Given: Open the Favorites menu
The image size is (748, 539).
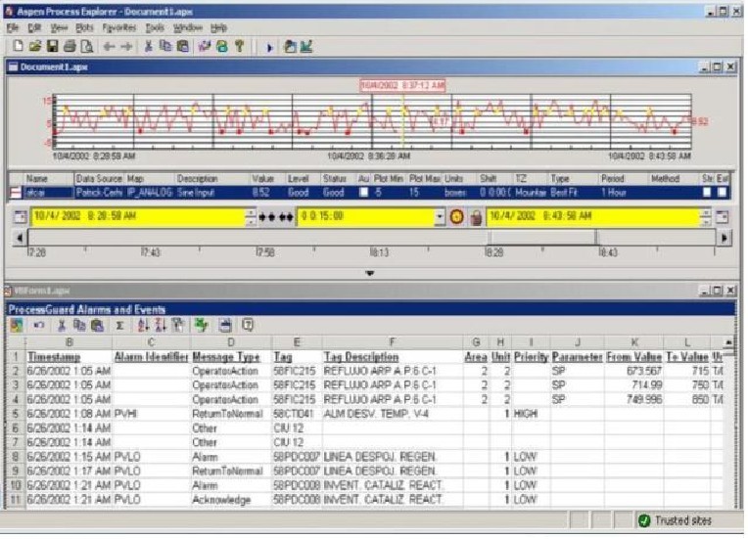Looking at the screenshot, I should [x=118, y=27].
